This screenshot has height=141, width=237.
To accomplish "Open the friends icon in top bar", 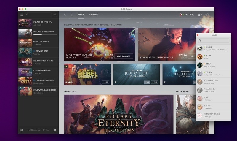I will pyautogui.click(x=199, y=15).
